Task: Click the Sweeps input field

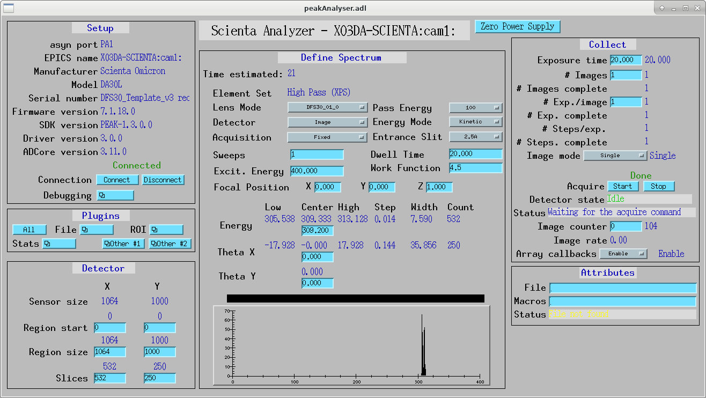Action: pyautogui.click(x=317, y=154)
